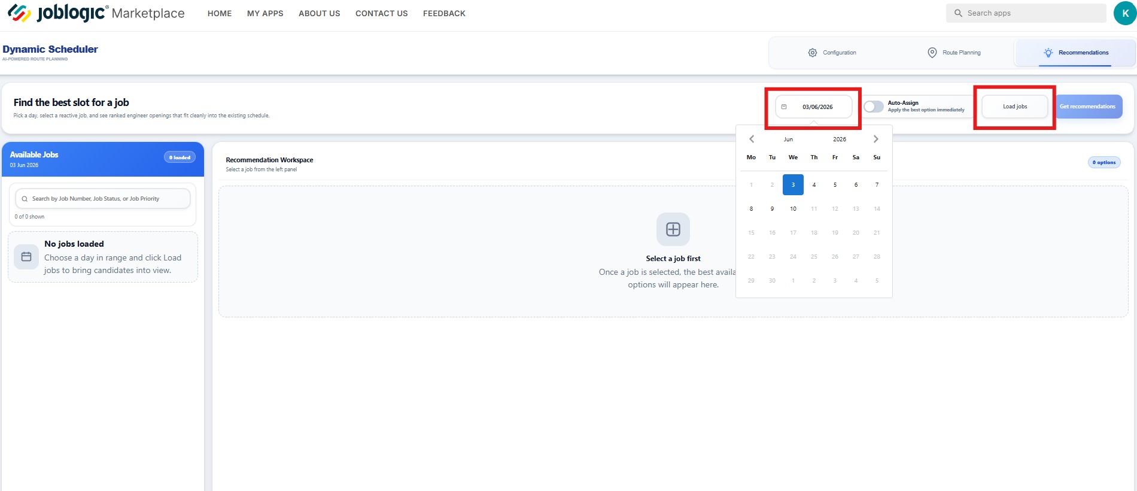This screenshot has width=1137, height=491.
Task: Toggle the Auto-Assign switch
Action: tap(874, 107)
